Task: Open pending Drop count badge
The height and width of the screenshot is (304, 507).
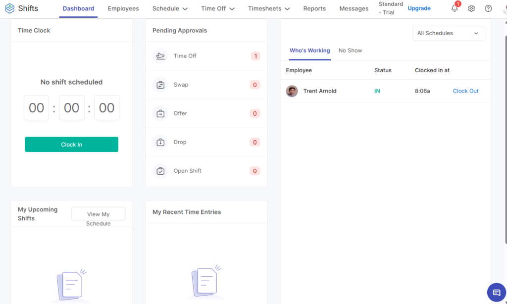Action: pos(255,142)
